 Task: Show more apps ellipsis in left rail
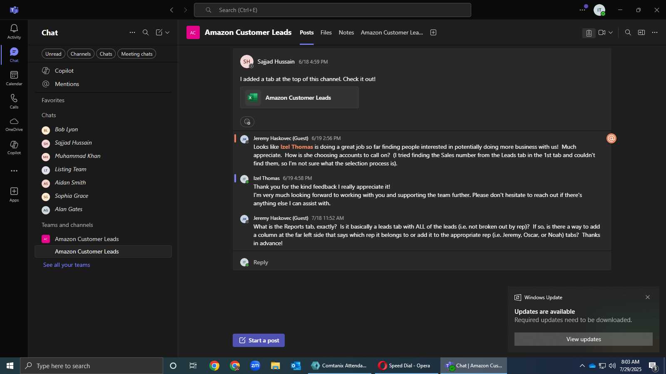tap(14, 171)
